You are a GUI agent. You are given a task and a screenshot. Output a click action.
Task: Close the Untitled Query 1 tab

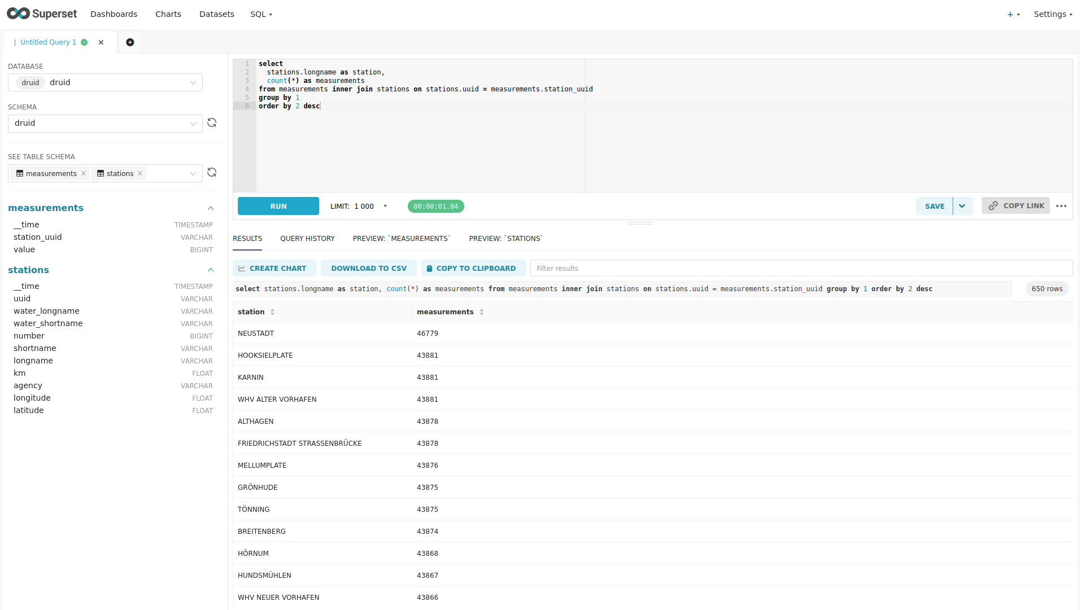101,42
